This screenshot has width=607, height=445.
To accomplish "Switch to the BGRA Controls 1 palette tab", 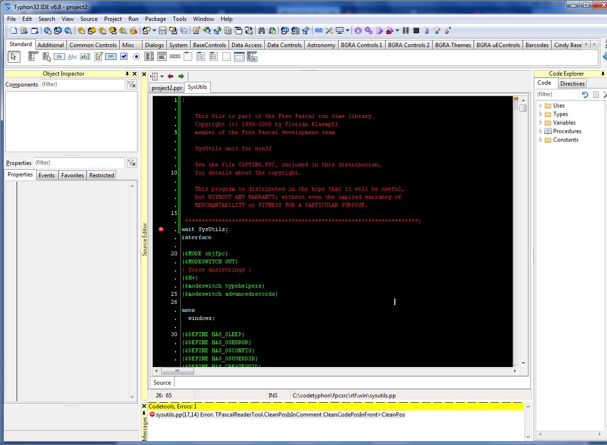I will (361, 45).
